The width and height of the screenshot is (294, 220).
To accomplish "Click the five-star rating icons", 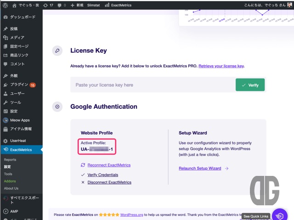I will point(109,215).
